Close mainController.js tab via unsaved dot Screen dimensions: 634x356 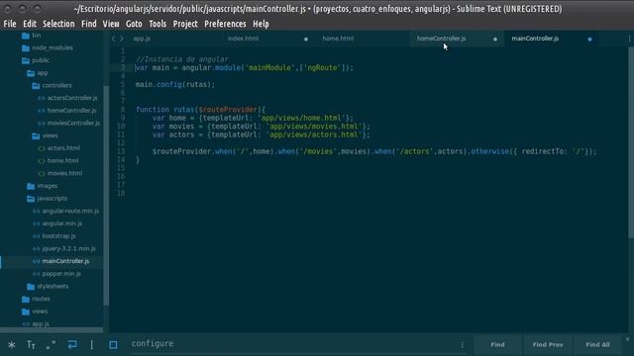tap(590, 40)
